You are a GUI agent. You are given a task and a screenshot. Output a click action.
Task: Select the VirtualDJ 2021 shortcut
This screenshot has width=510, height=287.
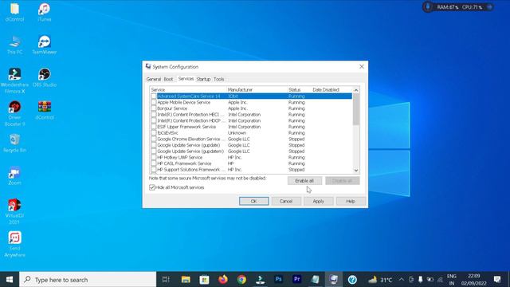coord(14,211)
